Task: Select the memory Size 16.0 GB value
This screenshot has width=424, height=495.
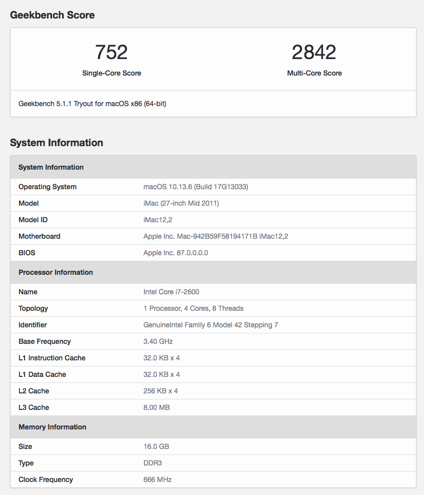Action: (x=156, y=446)
